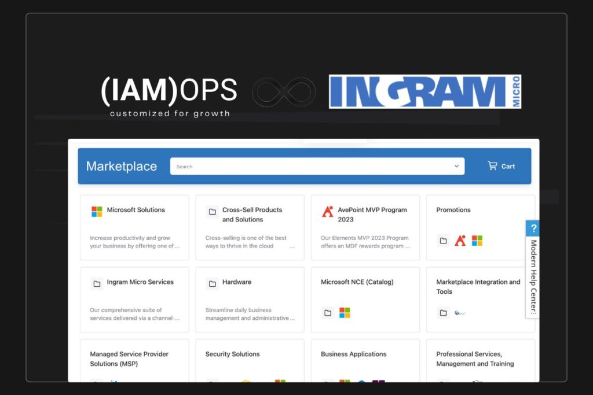Click the Marketplace header title
593x395 pixels.
point(122,167)
